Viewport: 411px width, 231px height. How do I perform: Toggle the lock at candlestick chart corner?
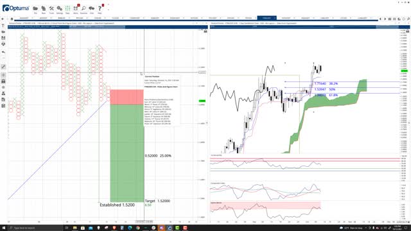[x=408, y=31]
